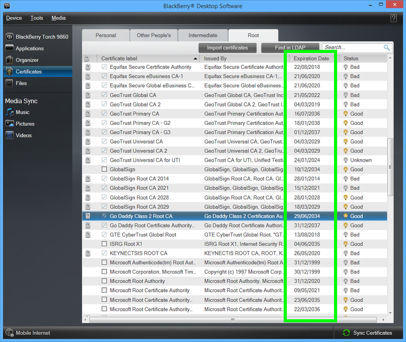
Task: Click the Mobile Internet status icon
Action: click(9, 333)
